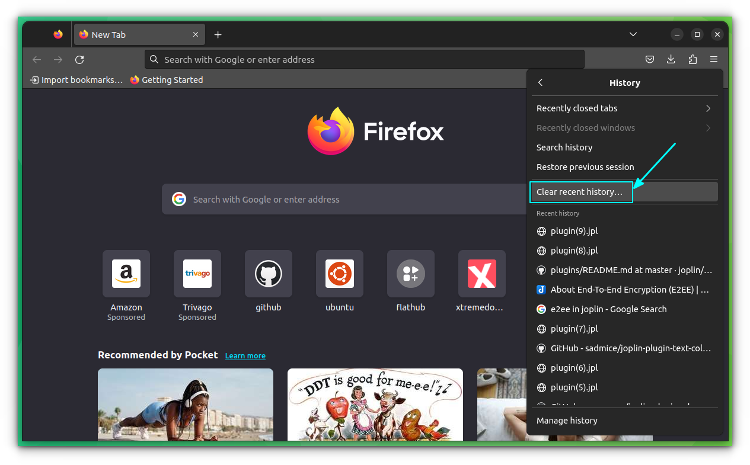Screen dimensions: 750x465
Task: Open Manage history
Action: pyautogui.click(x=566, y=420)
